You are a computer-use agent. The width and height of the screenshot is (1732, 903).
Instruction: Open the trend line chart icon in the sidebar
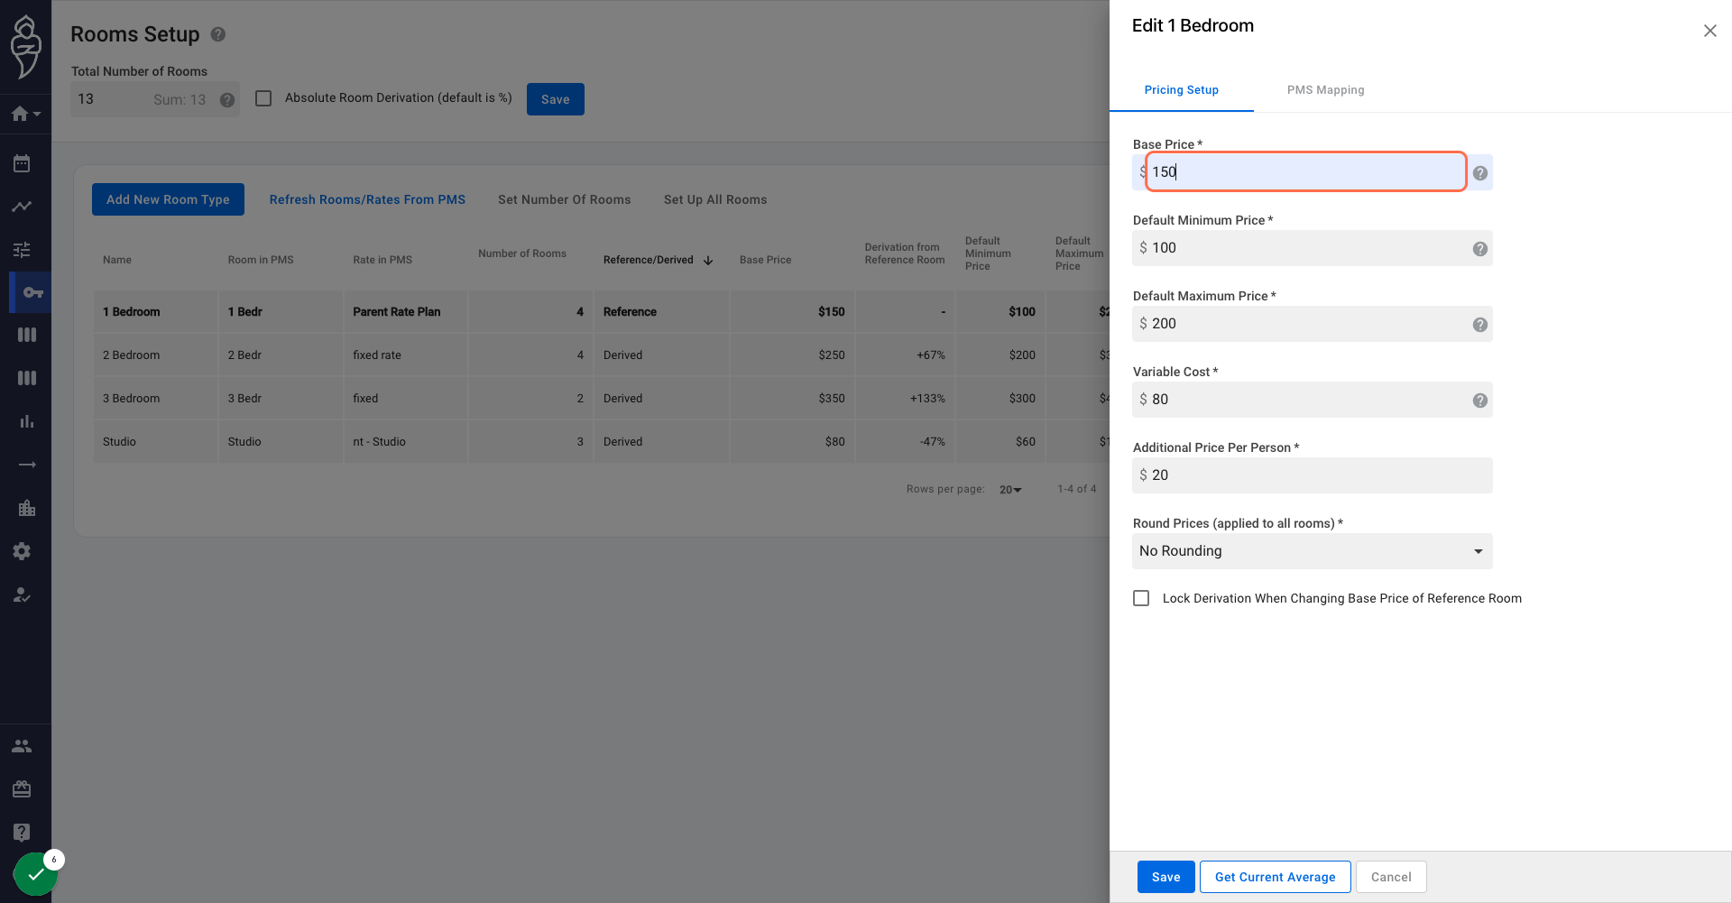(x=22, y=207)
